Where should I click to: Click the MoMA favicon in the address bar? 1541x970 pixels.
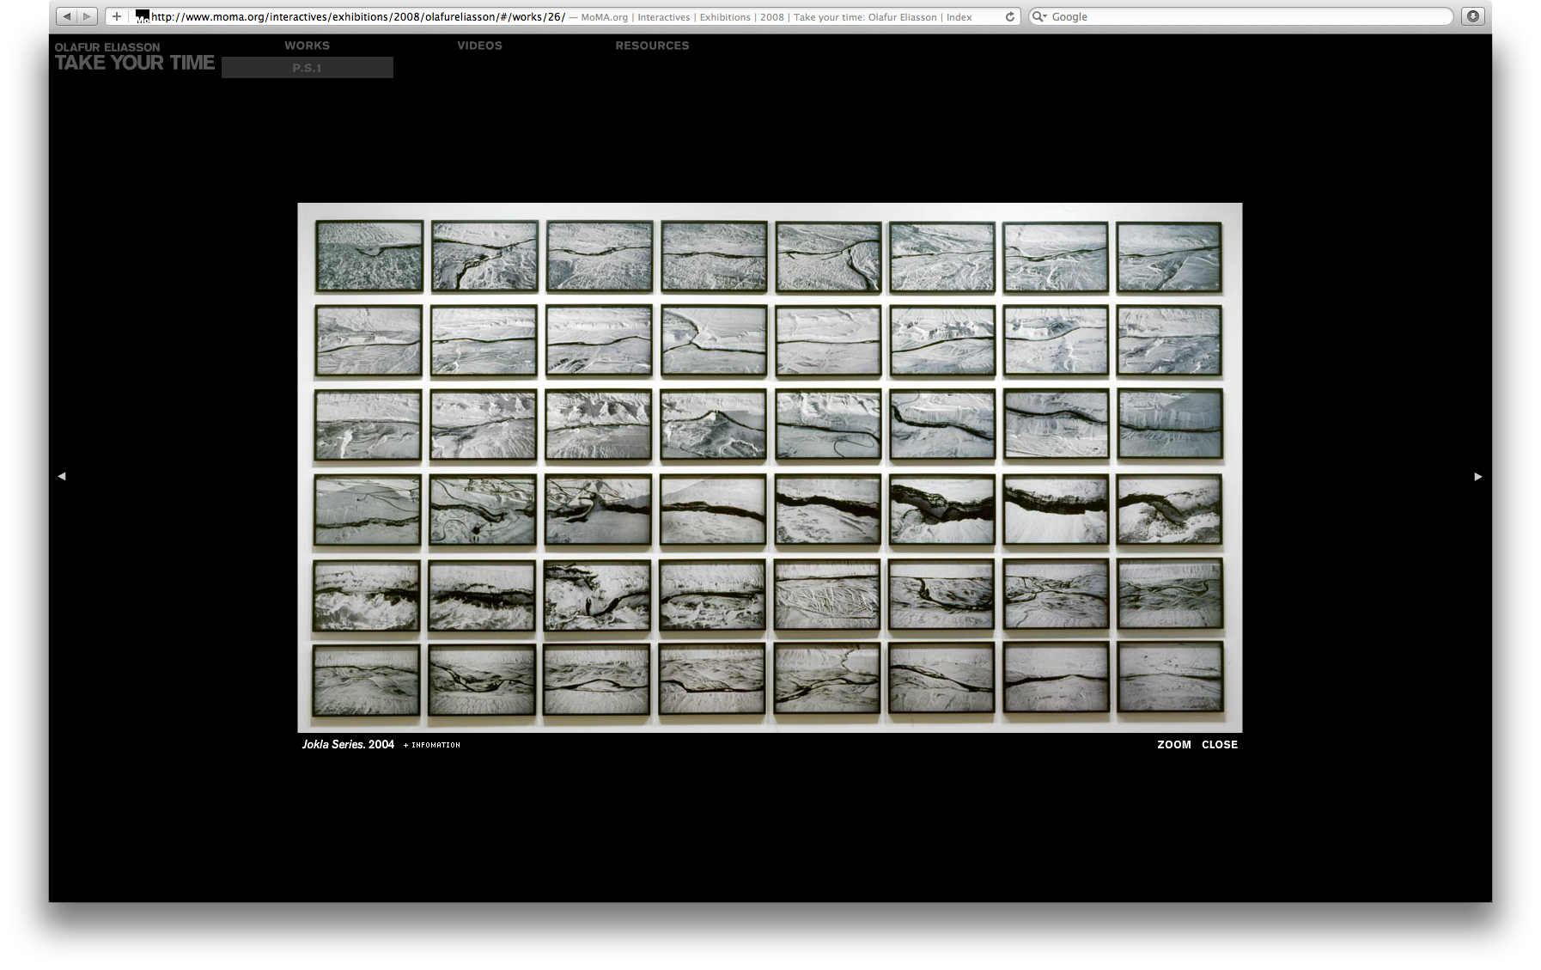click(141, 15)
